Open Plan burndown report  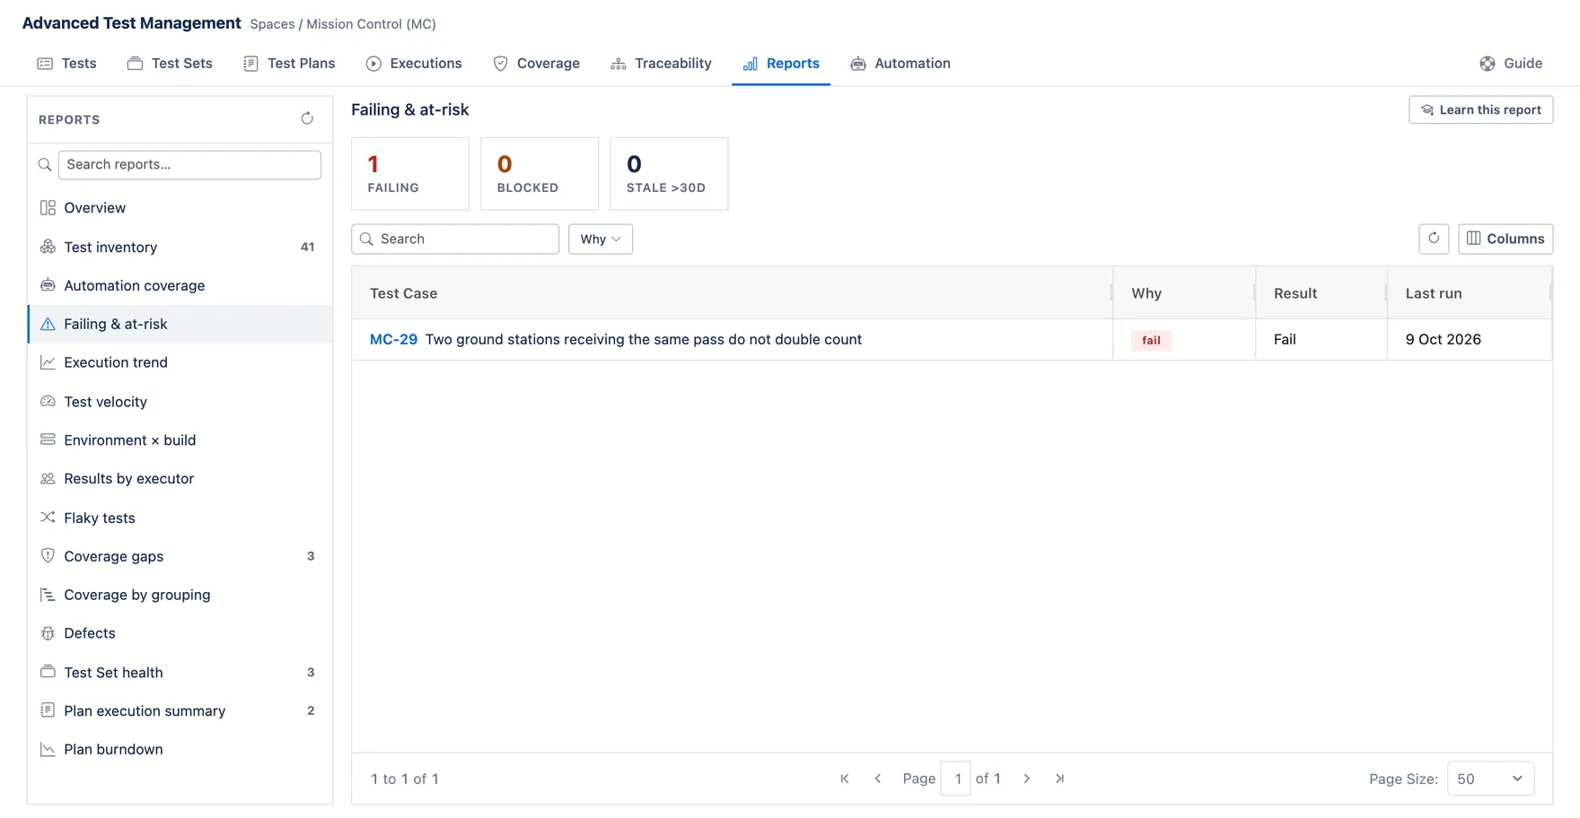click(180, 750)
